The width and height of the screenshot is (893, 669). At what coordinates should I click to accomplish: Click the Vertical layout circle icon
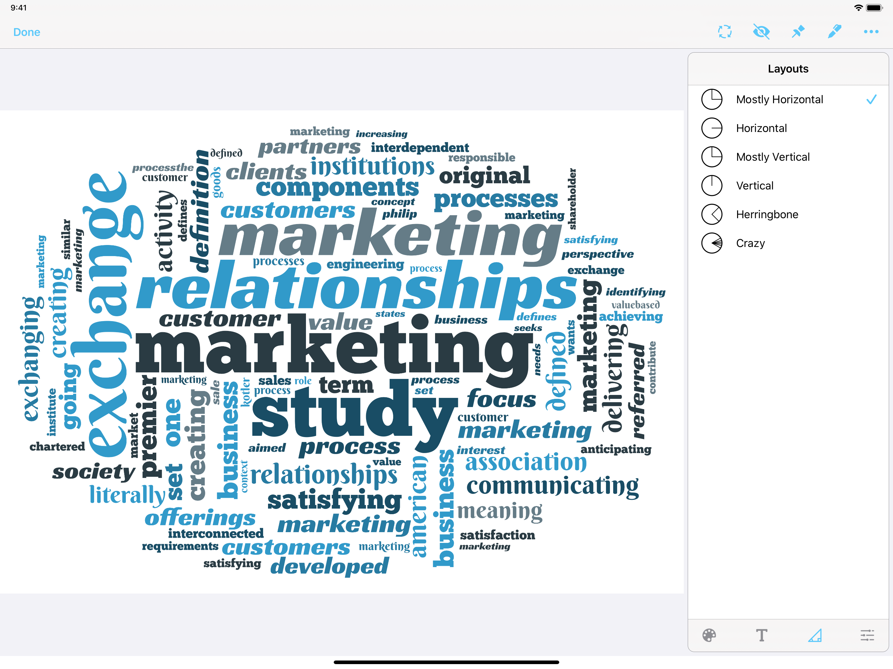[711, 186]
